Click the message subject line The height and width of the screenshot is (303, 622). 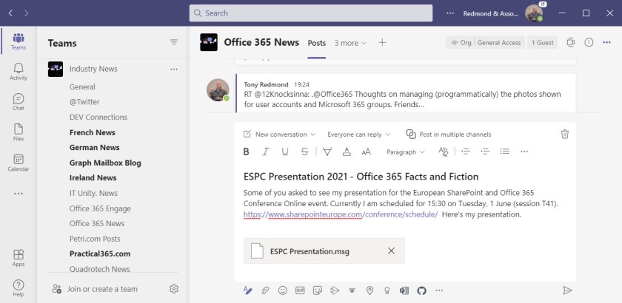[361, 176]
